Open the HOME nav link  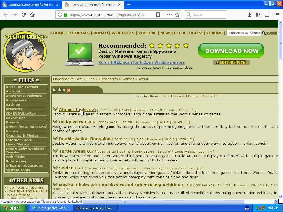point(59,33)
